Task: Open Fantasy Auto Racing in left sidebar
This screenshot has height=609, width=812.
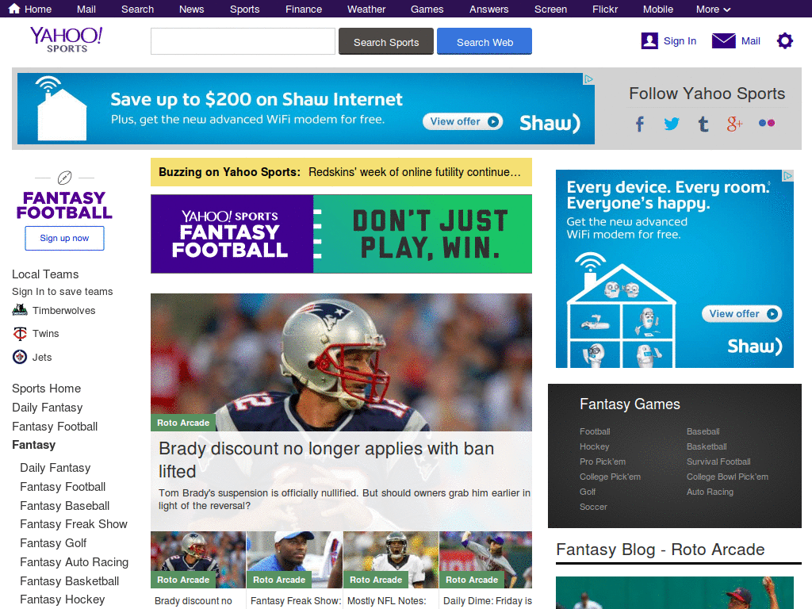Action: 74,562
